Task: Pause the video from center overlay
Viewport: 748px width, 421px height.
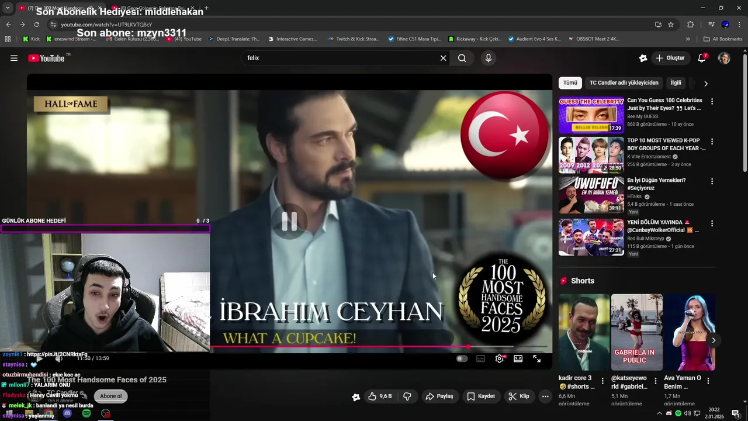Action: pos(289,221)
